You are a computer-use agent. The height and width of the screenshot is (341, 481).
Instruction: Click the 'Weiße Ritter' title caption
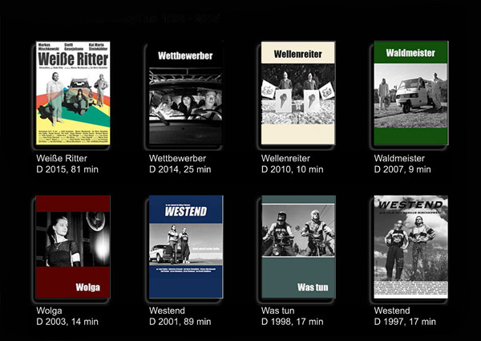tap(62, 158)
